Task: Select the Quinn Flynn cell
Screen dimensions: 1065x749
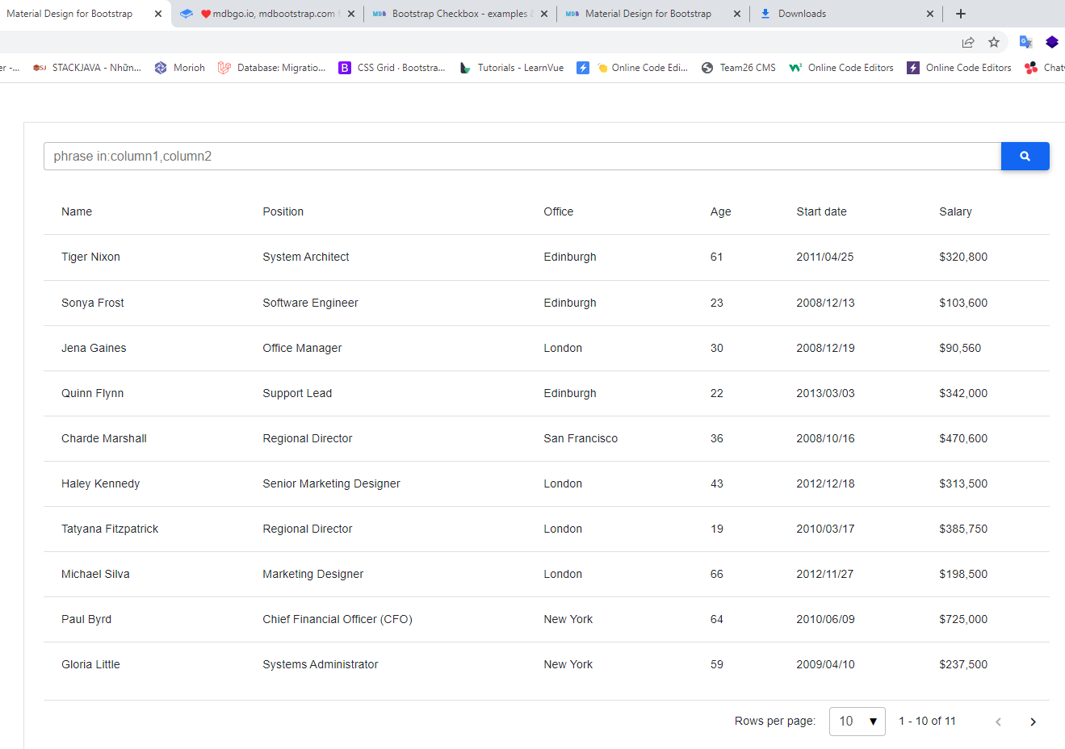Action: 92,393
